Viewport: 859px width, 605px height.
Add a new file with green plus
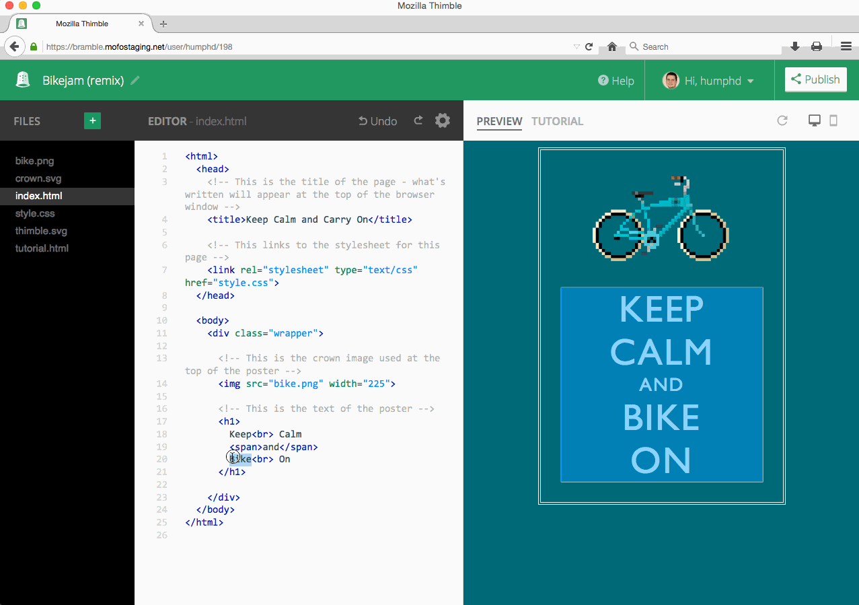[x=93, y=120]
